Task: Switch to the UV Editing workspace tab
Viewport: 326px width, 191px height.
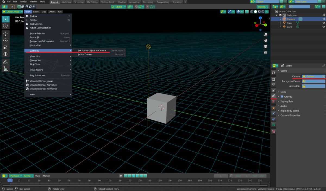Action: click(93, 2)
